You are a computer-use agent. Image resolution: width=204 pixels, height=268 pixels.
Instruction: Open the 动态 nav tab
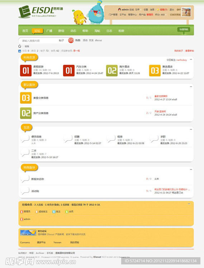[73, 31]
